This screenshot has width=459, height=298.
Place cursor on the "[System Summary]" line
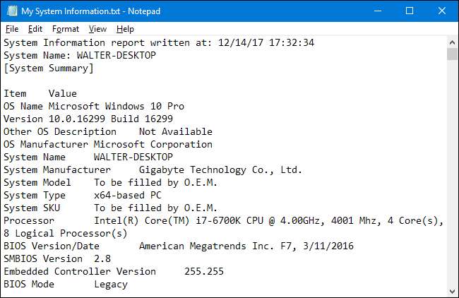(x=48, y=68)
